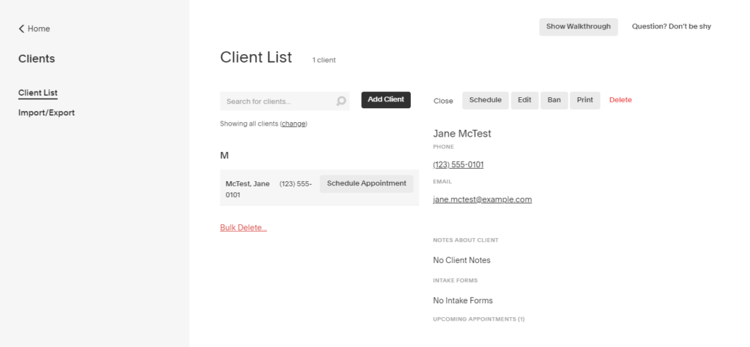Click the letter M group heading
The height and width of the screenshot is (347, 750).
click(x=224, y=156)
